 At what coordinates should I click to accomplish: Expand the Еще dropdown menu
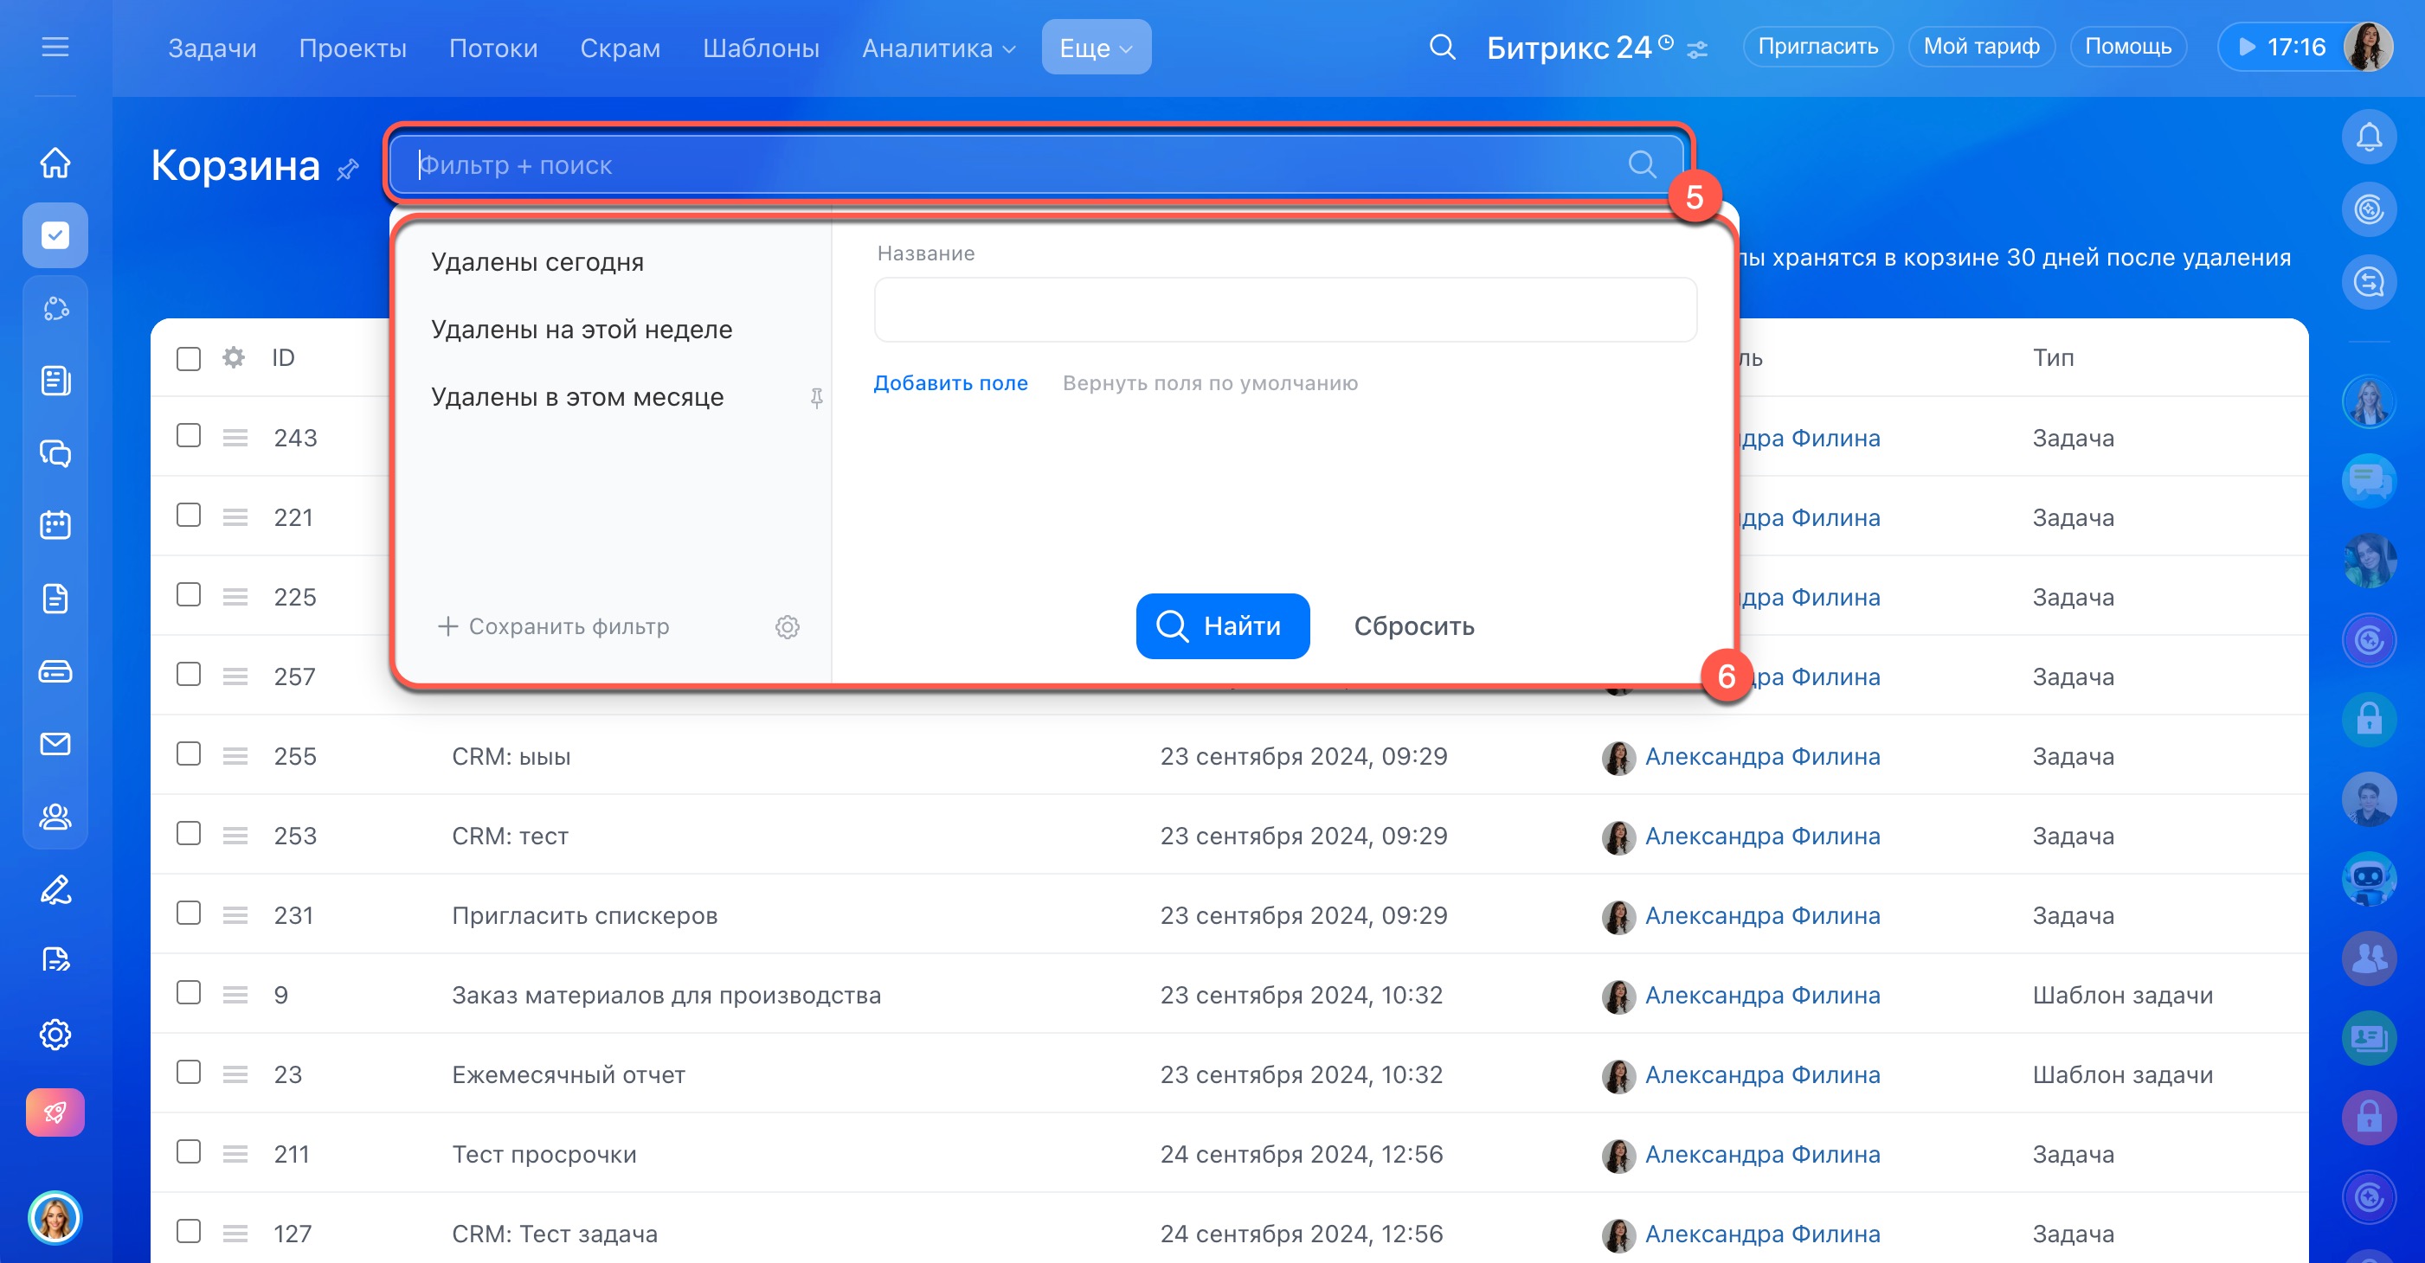(1096, 47)
